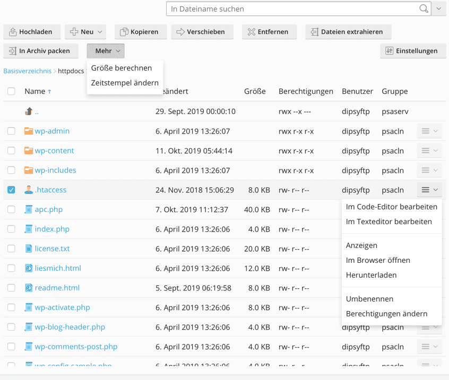This screenshot has height=380, width=449.
Task: Click the apc.php file icon
Action: pyautogui.click(x=29, y=209)
